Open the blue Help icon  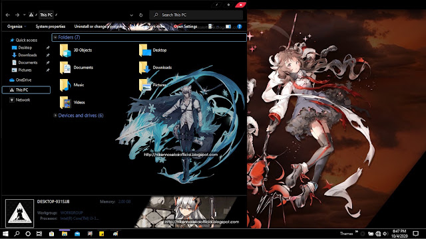(240, 27)
